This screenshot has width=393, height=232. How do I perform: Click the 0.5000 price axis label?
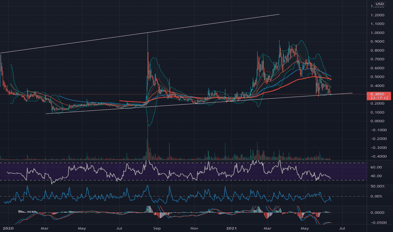coord(377,77)
